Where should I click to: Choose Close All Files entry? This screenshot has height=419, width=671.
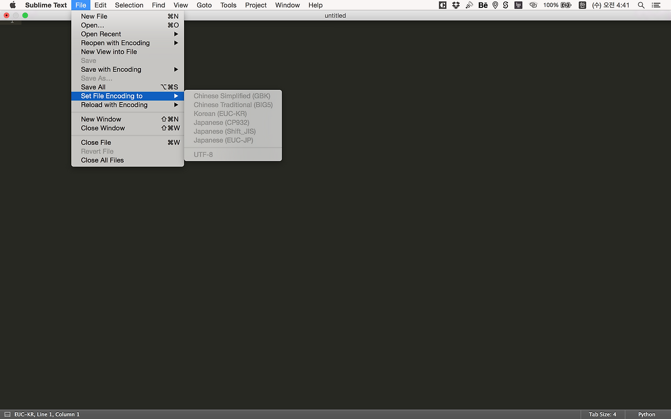pyautogui.click(x=128, y=160)
